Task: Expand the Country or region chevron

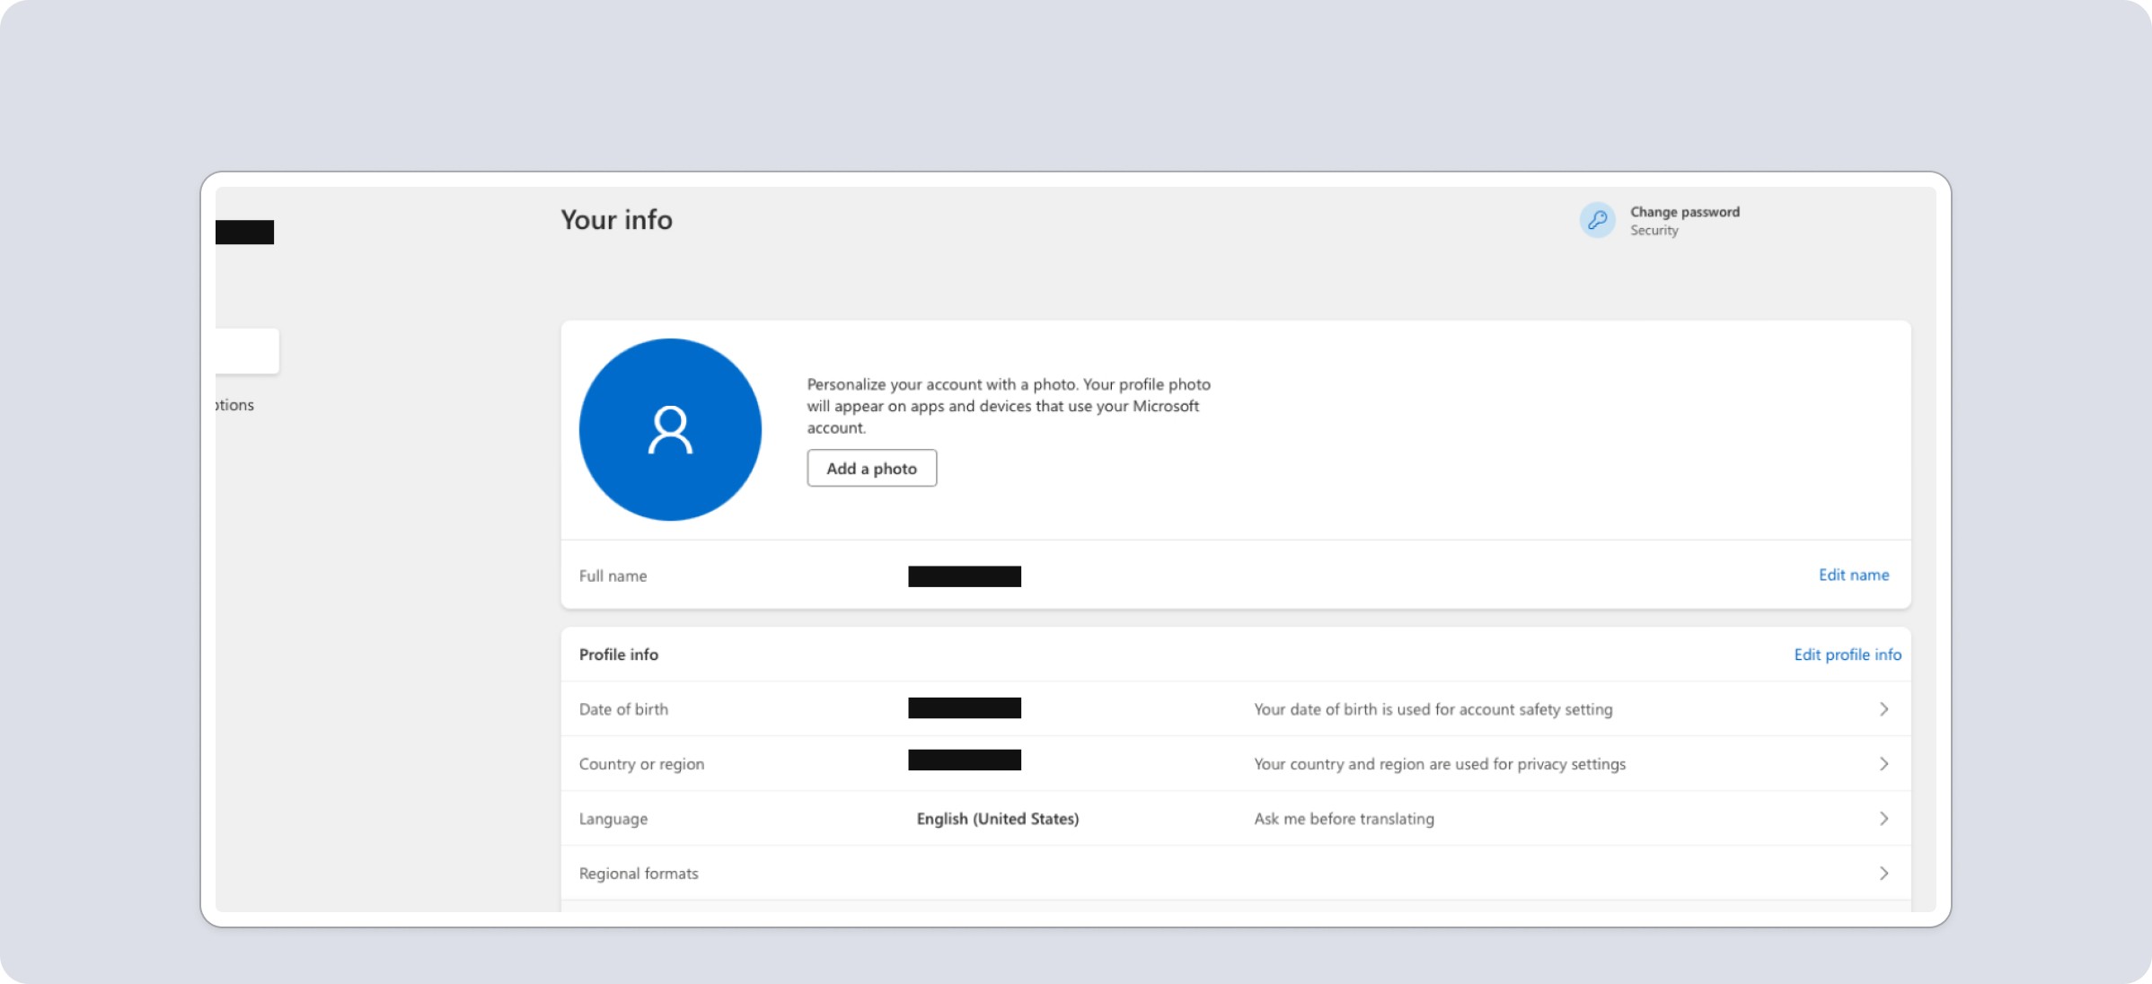Action: click(1883, 764)
